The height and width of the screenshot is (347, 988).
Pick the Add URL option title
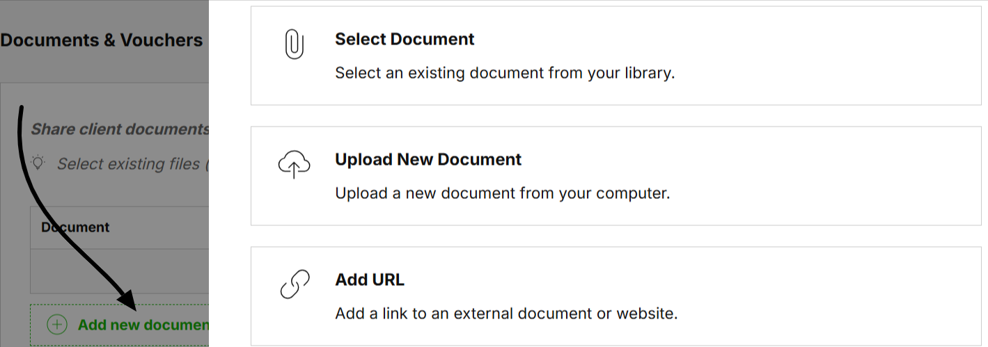(370, 280)
